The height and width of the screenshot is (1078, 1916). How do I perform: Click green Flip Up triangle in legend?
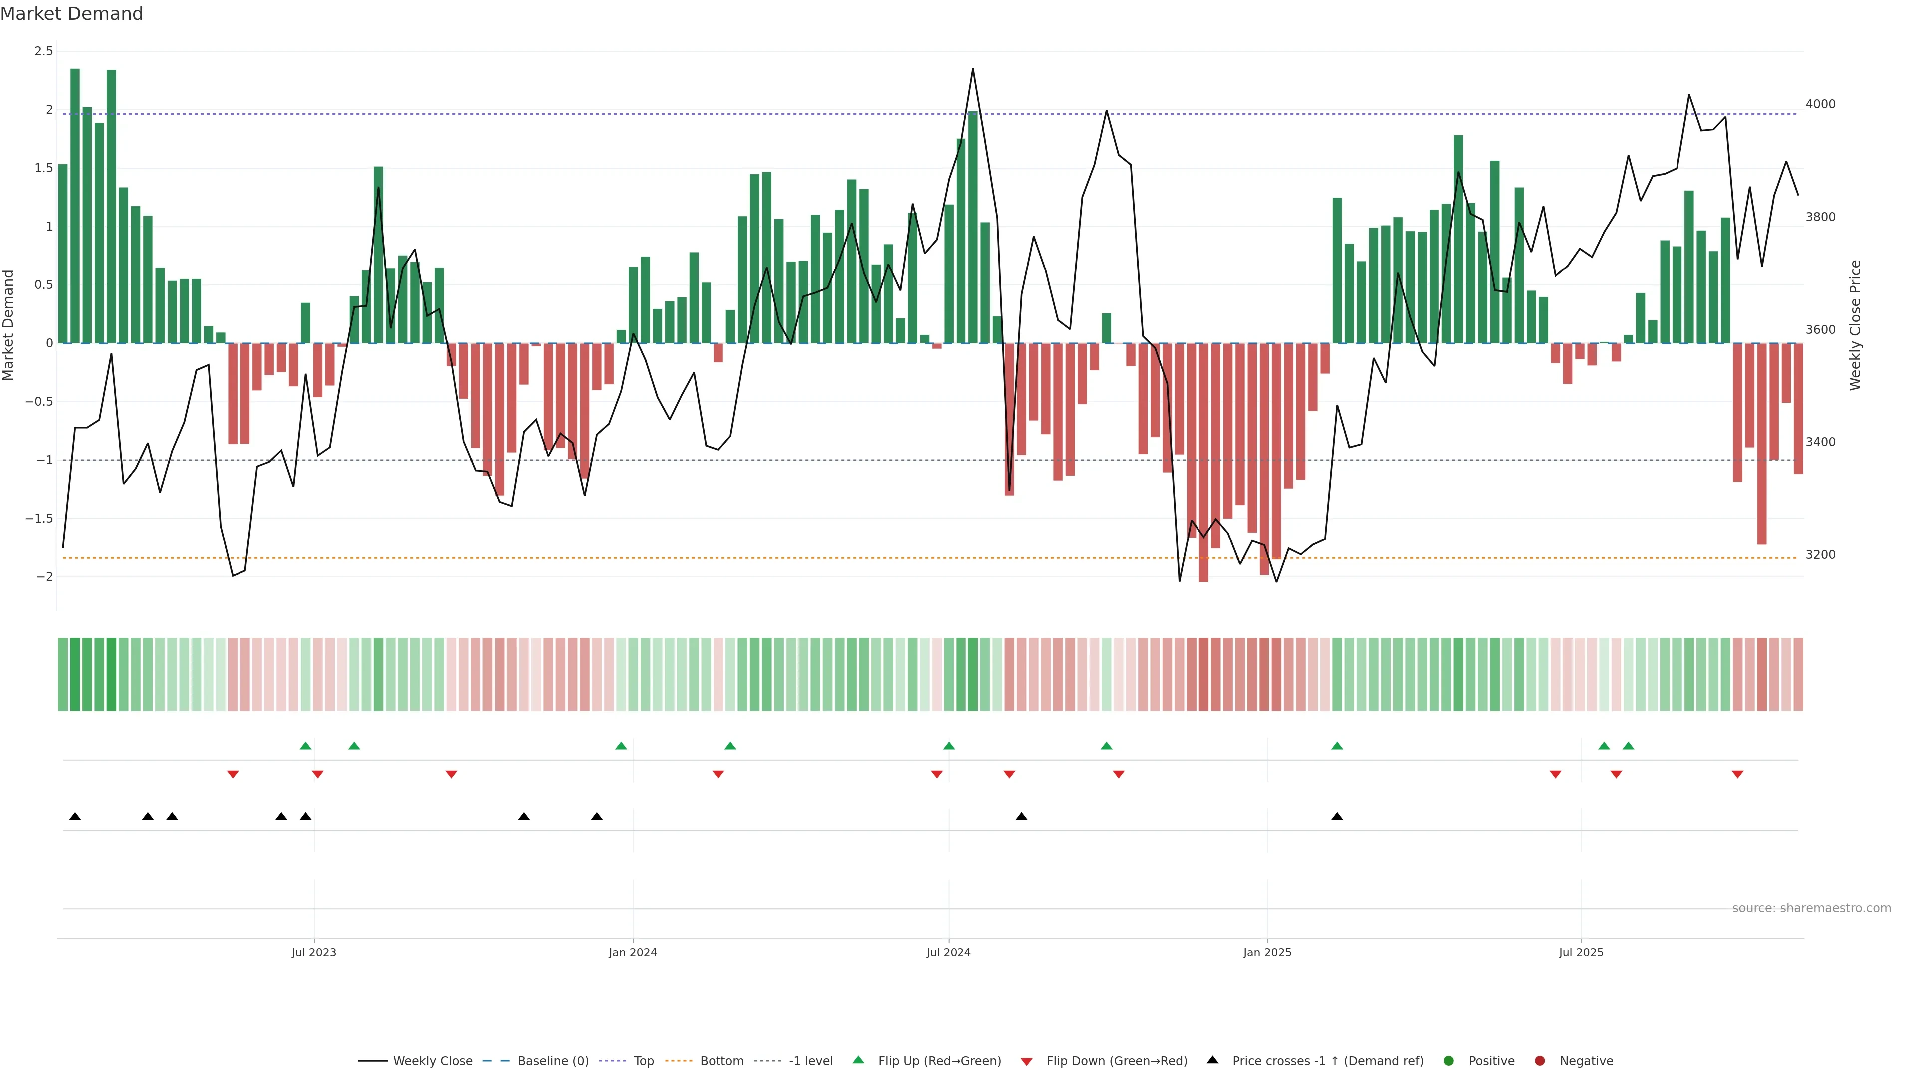click(858, 1060)
